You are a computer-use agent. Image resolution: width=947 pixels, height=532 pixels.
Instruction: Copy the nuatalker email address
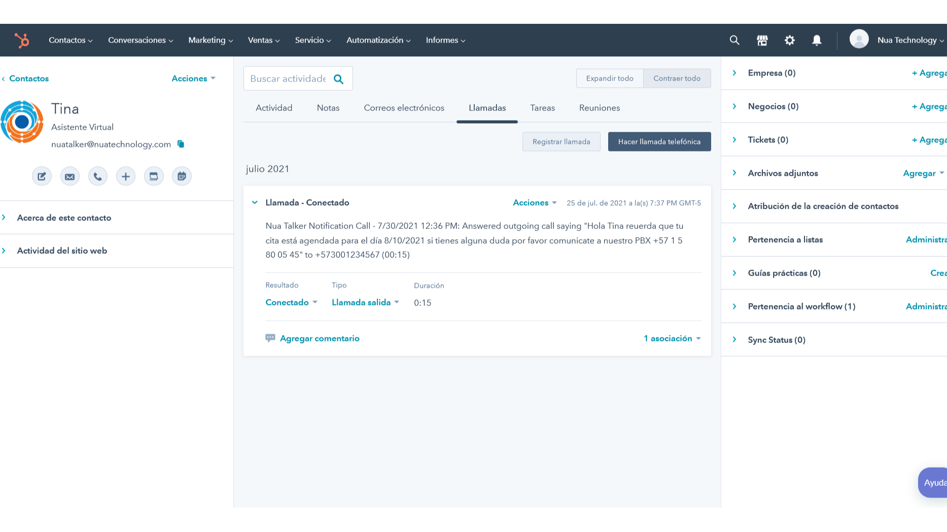[181, 144]
